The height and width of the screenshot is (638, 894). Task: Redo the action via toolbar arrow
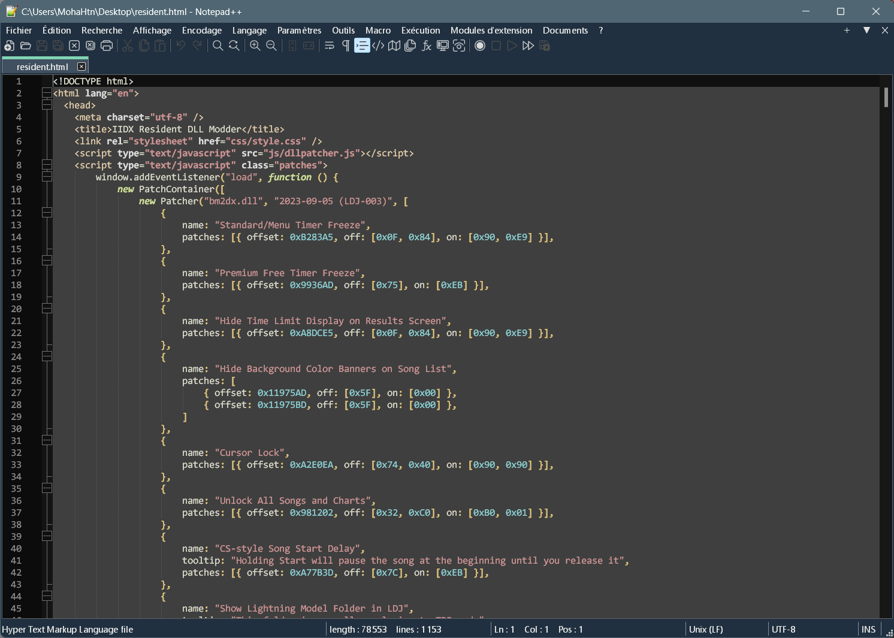coord(197,46)
